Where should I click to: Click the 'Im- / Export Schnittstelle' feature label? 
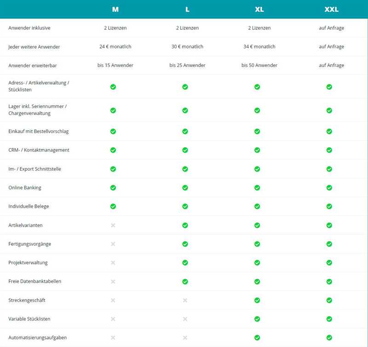(x=34, y=169)
